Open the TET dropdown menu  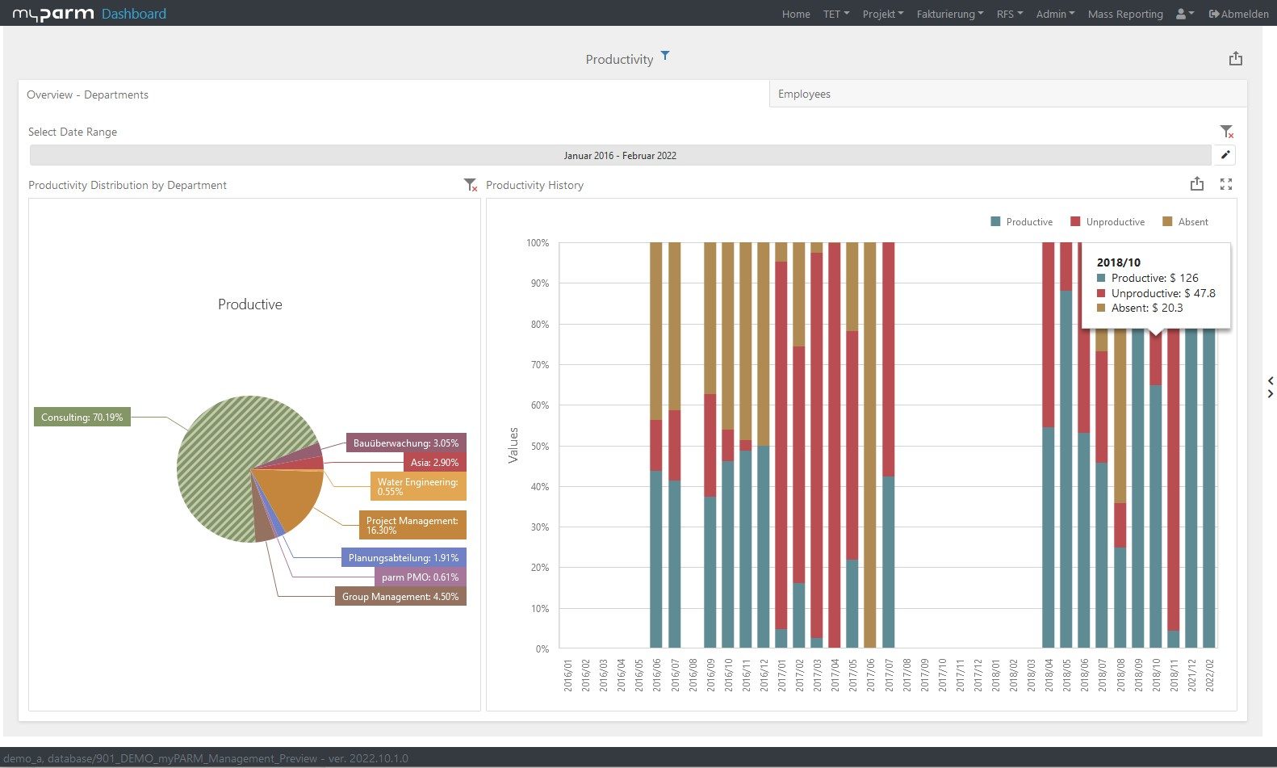835,14
